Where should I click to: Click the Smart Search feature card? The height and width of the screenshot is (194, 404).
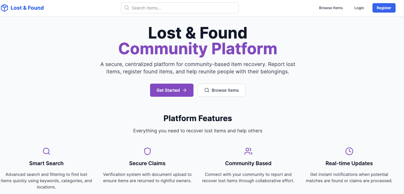coord(46,169)
